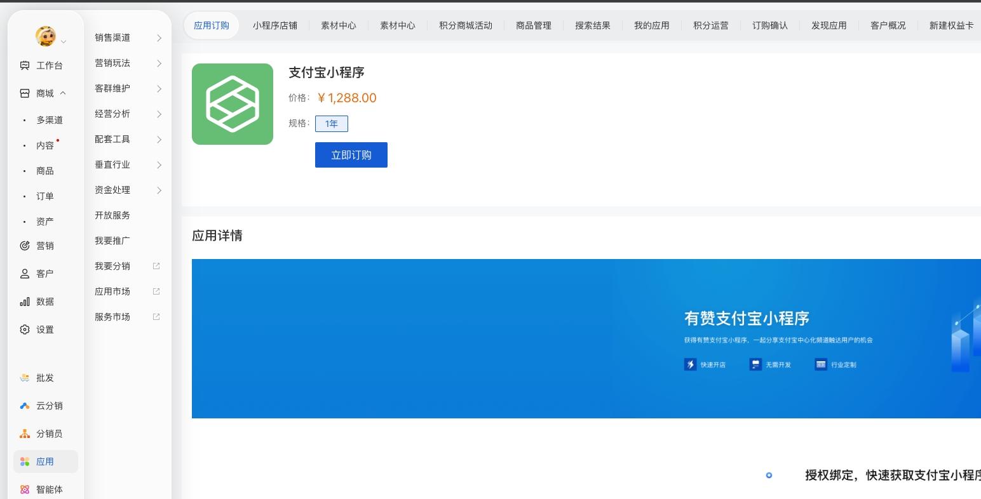Click the 应用 apps icon
This screenshot has width=981, height=499.
[25, 462]
